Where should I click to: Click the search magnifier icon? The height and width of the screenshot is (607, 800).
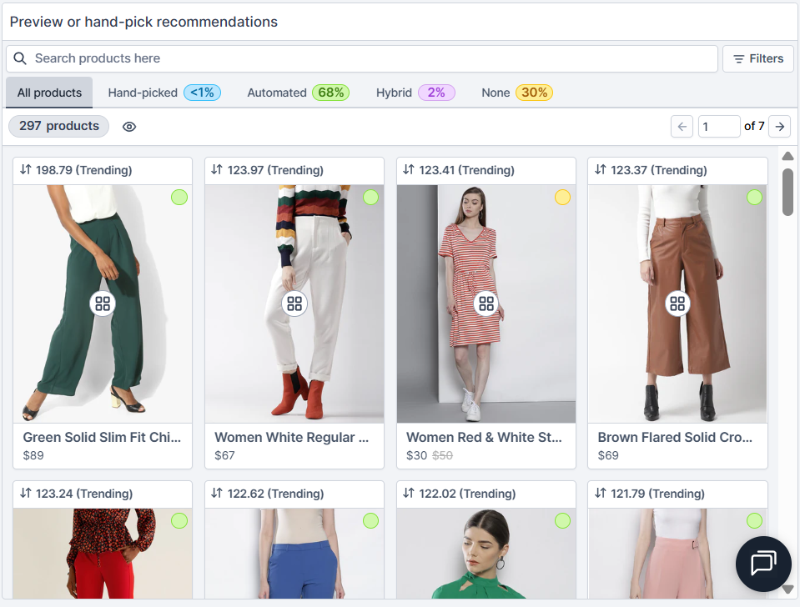[x=20, y=58]
